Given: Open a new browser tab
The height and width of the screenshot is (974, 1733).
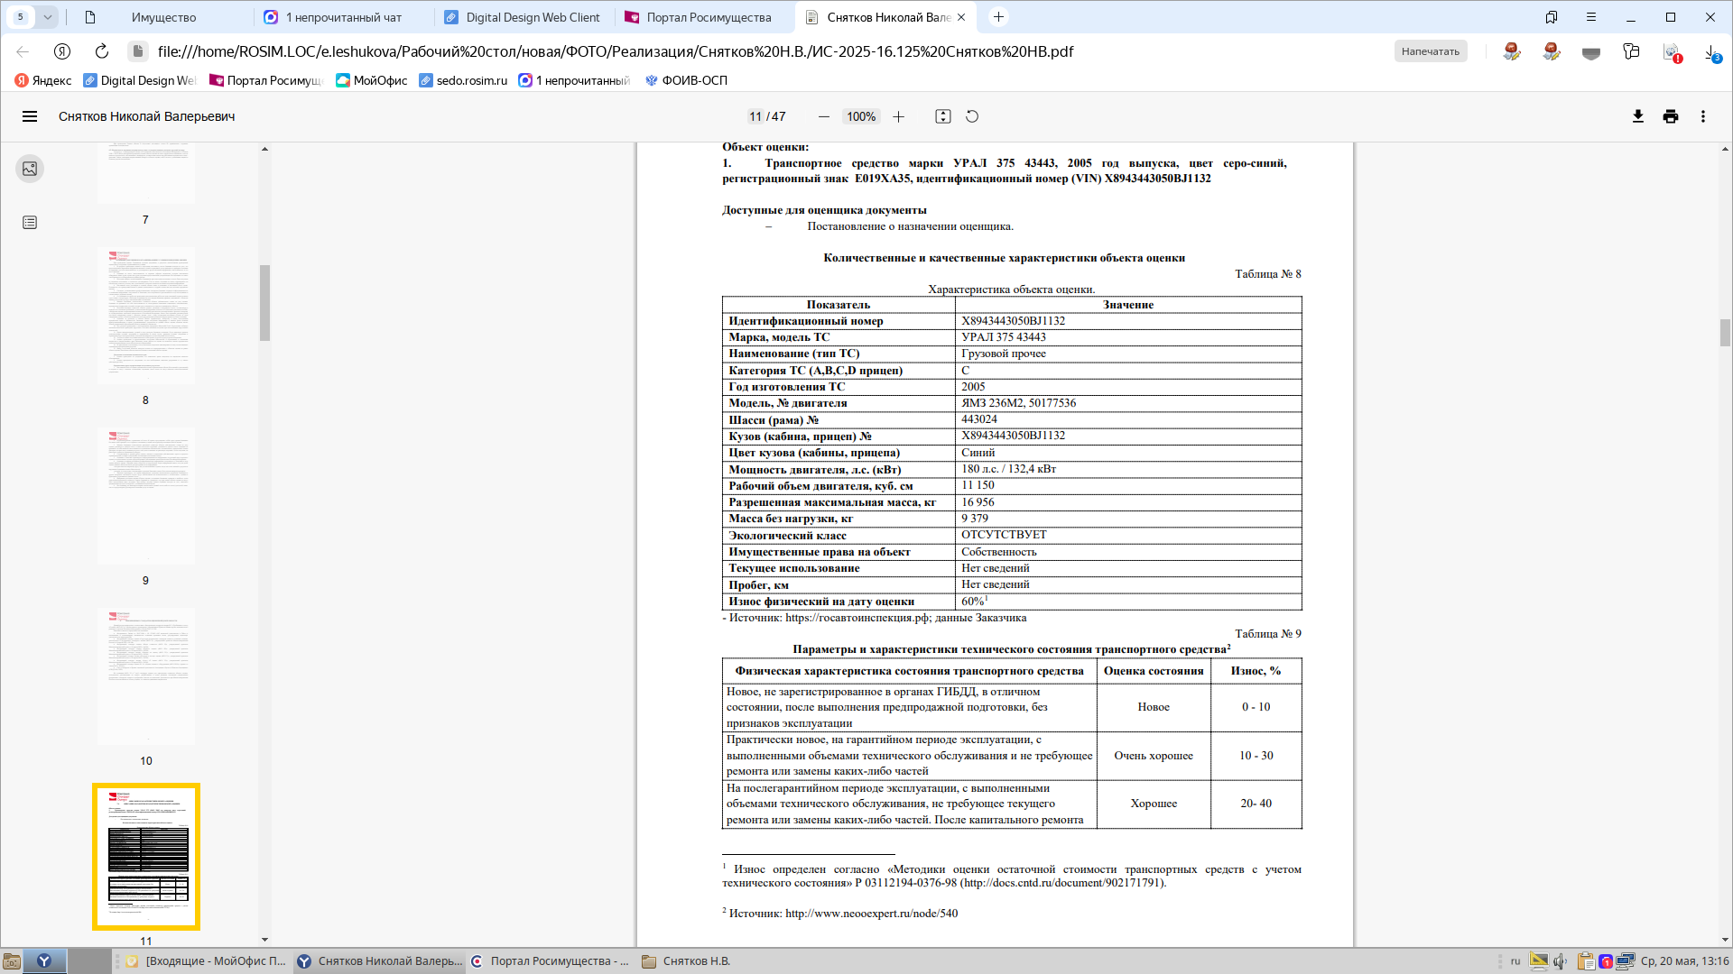Looking at the screenshot, I should click(998, 17).
